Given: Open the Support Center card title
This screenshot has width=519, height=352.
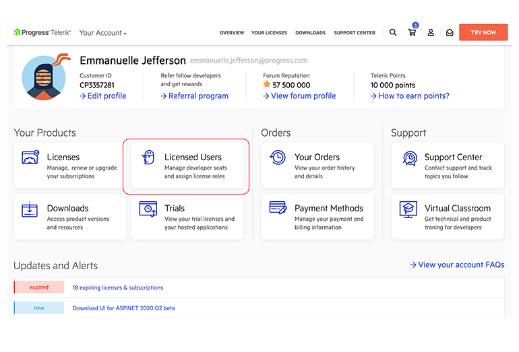Looking at the screenshot, I should coord(453,157).
